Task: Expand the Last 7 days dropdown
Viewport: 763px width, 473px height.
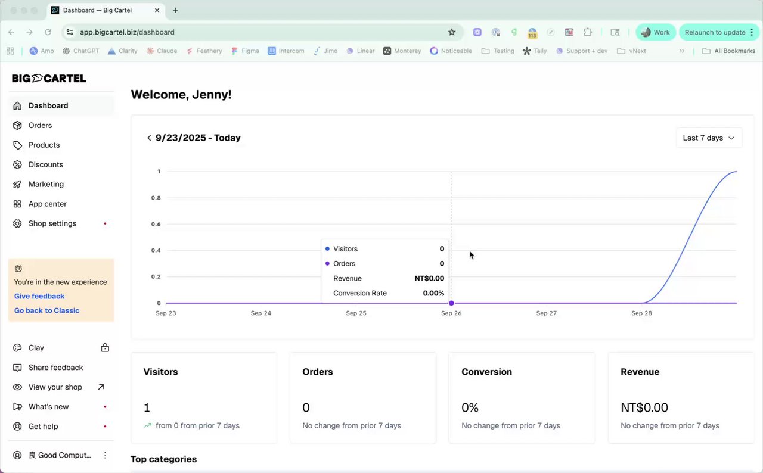Action: 709,138
